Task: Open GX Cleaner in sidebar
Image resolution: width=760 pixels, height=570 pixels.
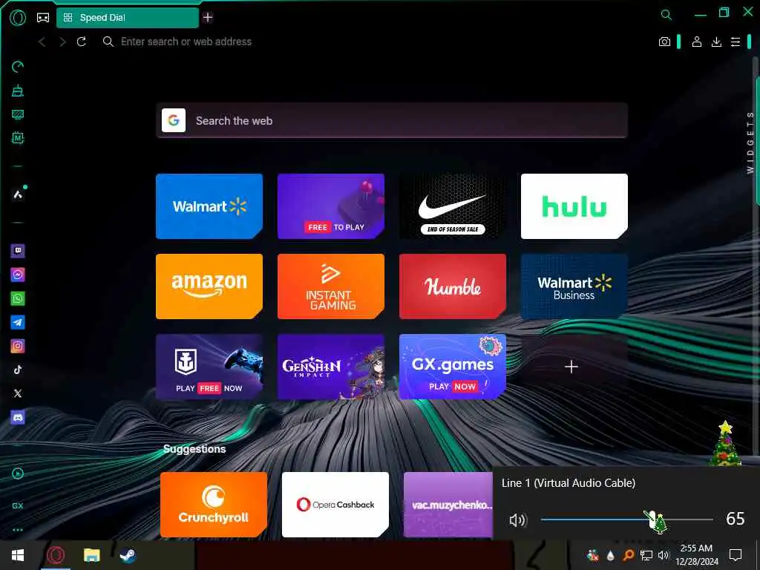Action: pos(18,91)
